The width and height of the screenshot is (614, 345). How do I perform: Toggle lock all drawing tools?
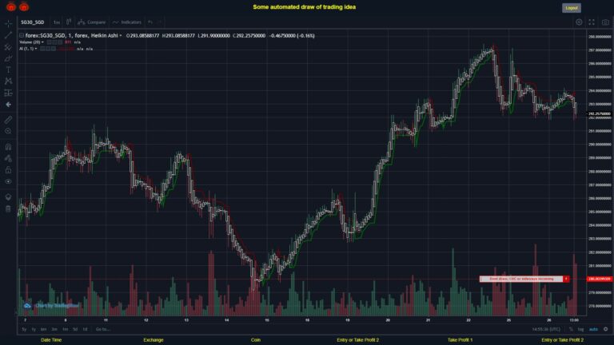8,170
